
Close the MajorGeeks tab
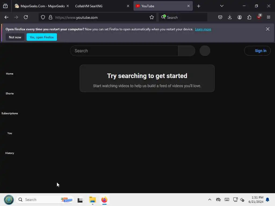point(68,6)
